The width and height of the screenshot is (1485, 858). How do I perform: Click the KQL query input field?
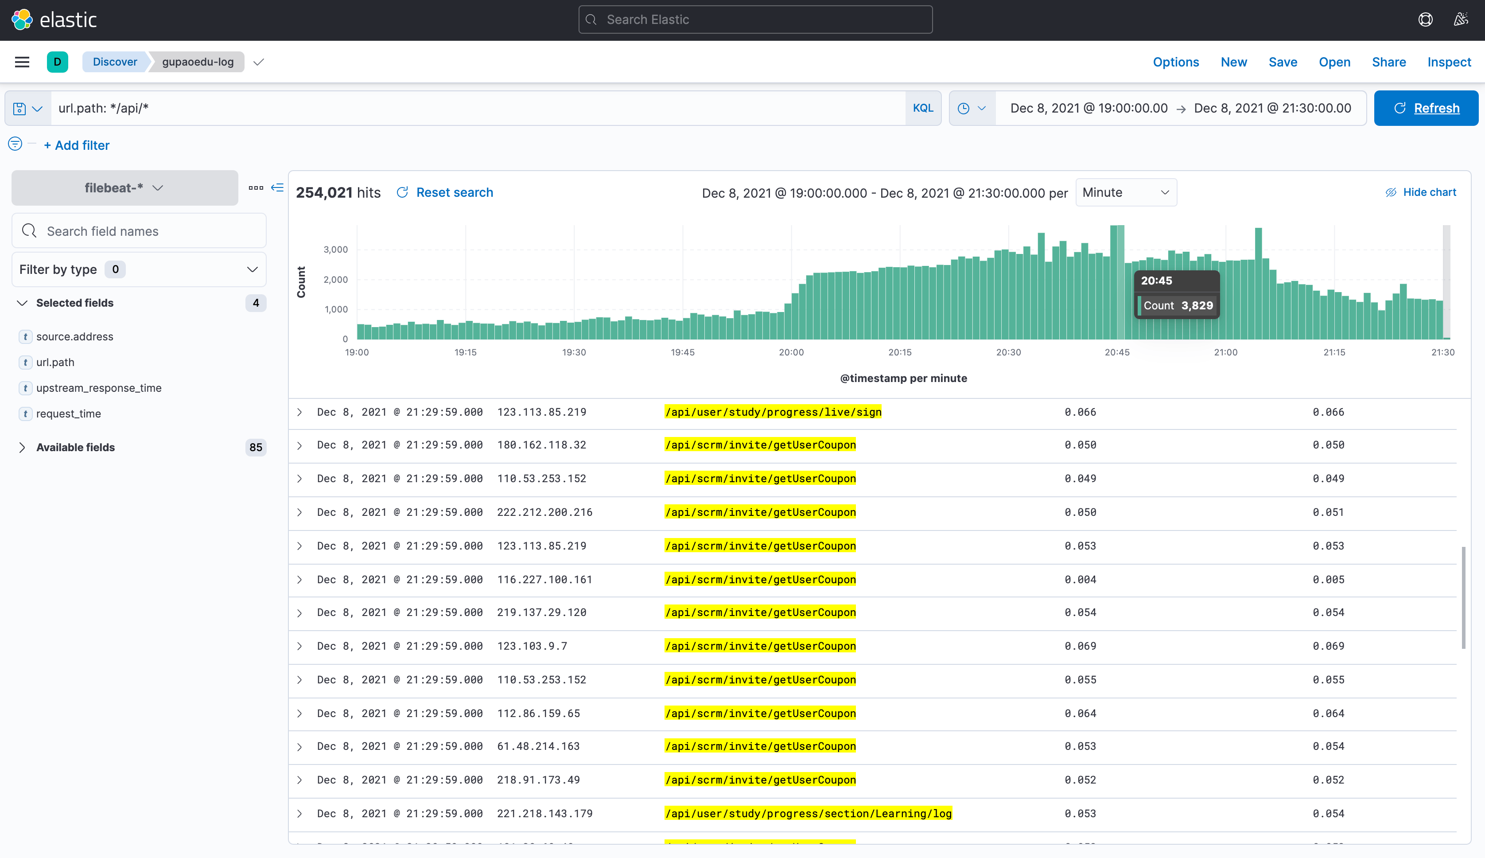(x=478, y=109)
